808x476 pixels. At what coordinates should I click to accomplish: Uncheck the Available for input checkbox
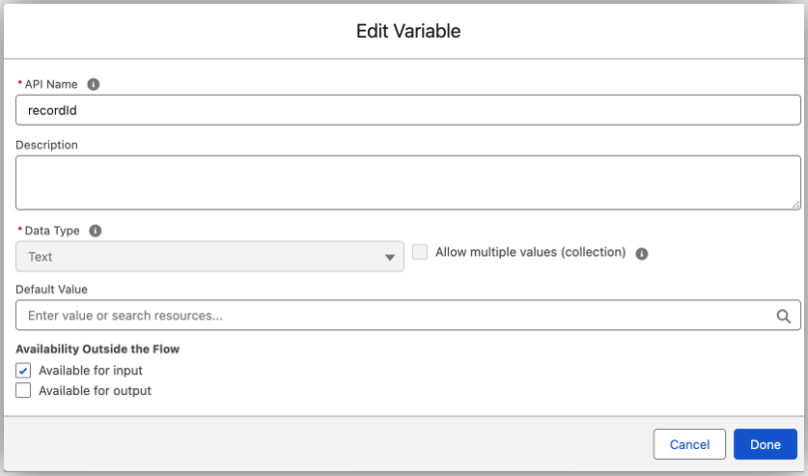pos(23,371)
